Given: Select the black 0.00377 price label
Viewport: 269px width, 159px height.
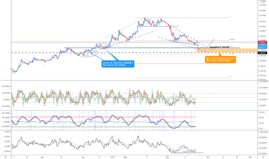Looking at the screenshot, I should [x=262, y=53].
